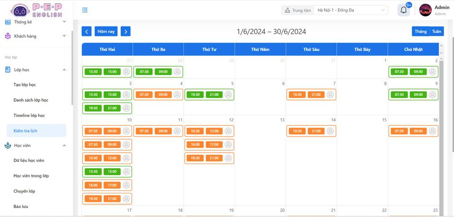The height and width of the screenshot is (217, 454).
Task: Click teacher avatar on day 14 19:30 event
Action: 331,131
